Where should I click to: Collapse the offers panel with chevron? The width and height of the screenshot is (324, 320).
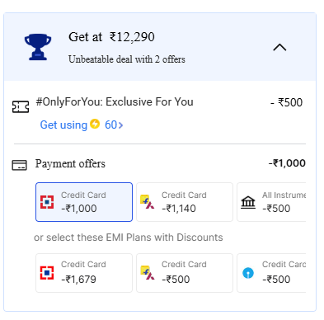[279, 48]
